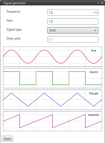This screenshot has width=105, height=143.
Task: Click the Signal type label
Action: coord(14,29)
